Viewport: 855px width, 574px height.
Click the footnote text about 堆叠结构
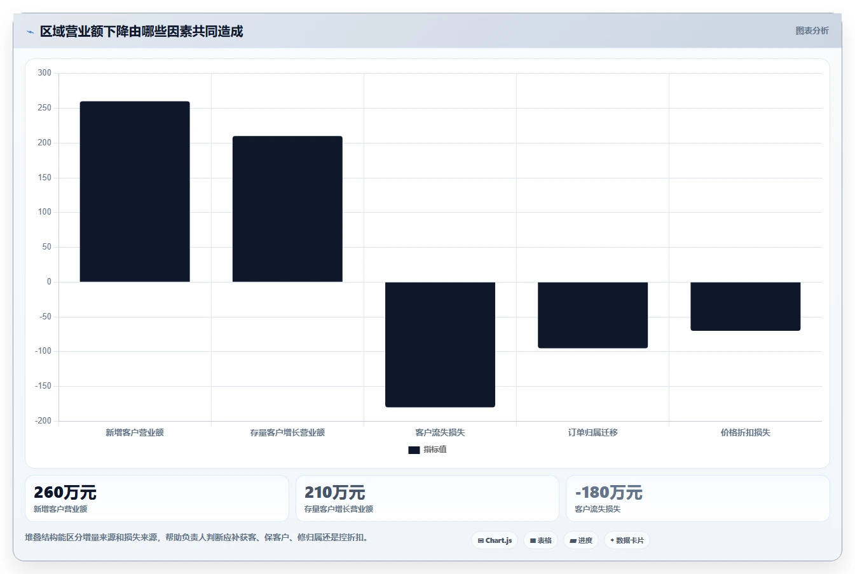198,538
